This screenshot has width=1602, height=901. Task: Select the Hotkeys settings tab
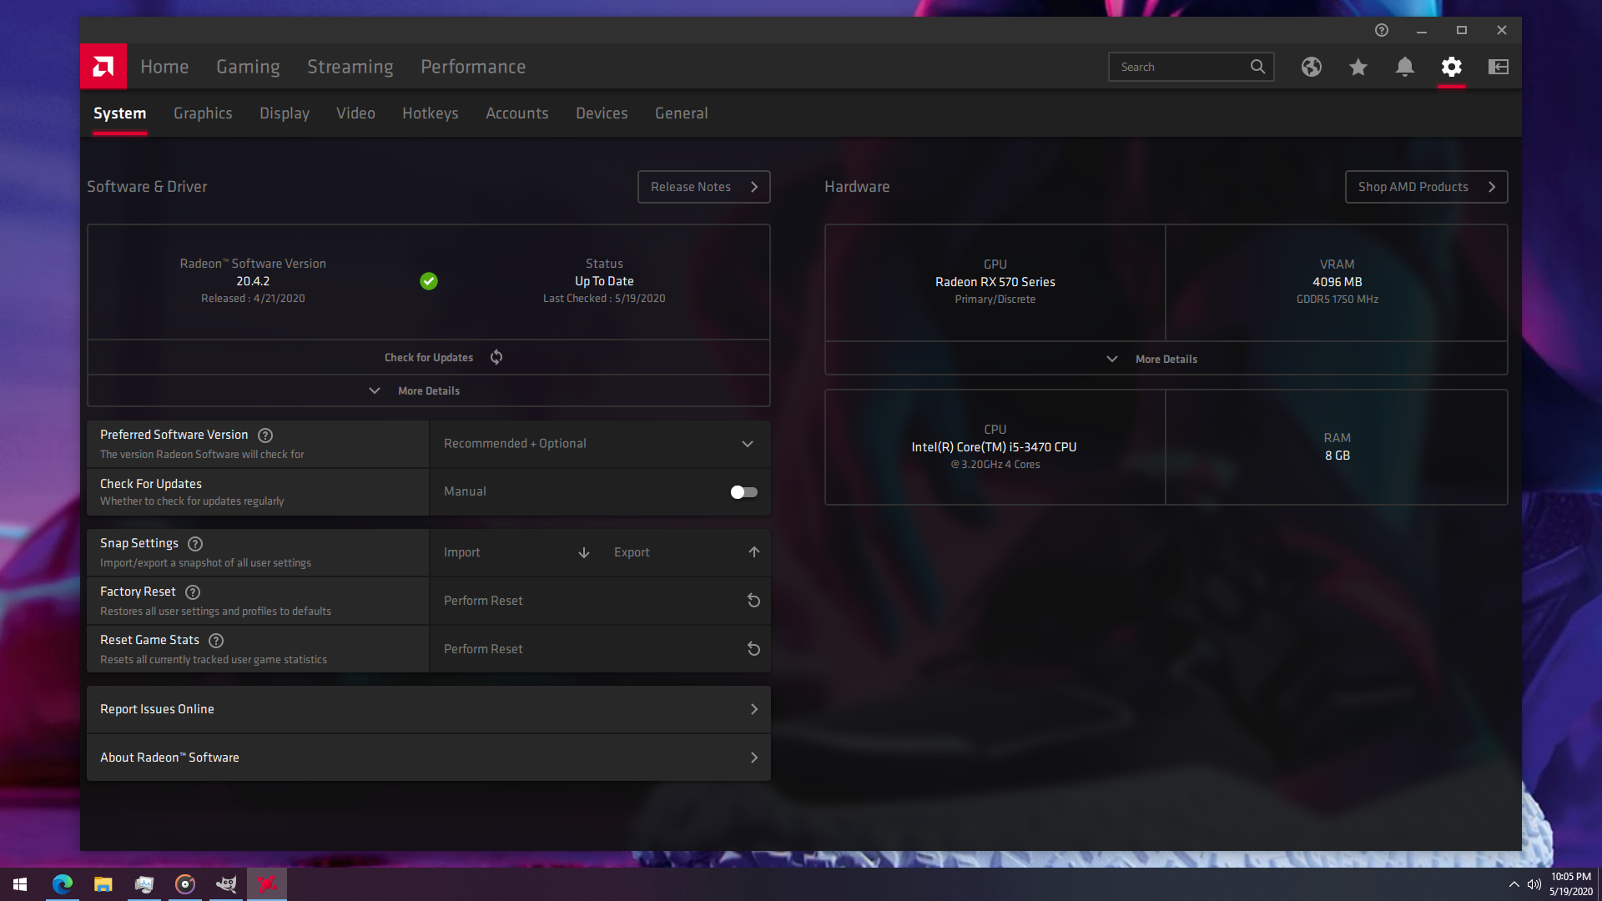[x=431, y=113]
